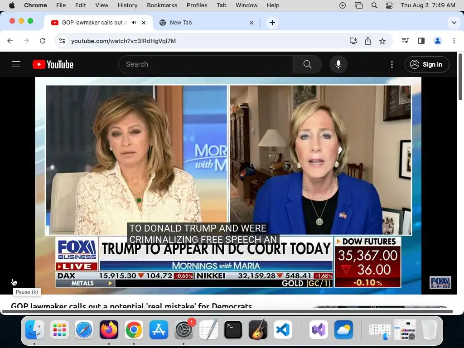
Task: Open Trash in the Dock
Action: click(x=430, y=330)
